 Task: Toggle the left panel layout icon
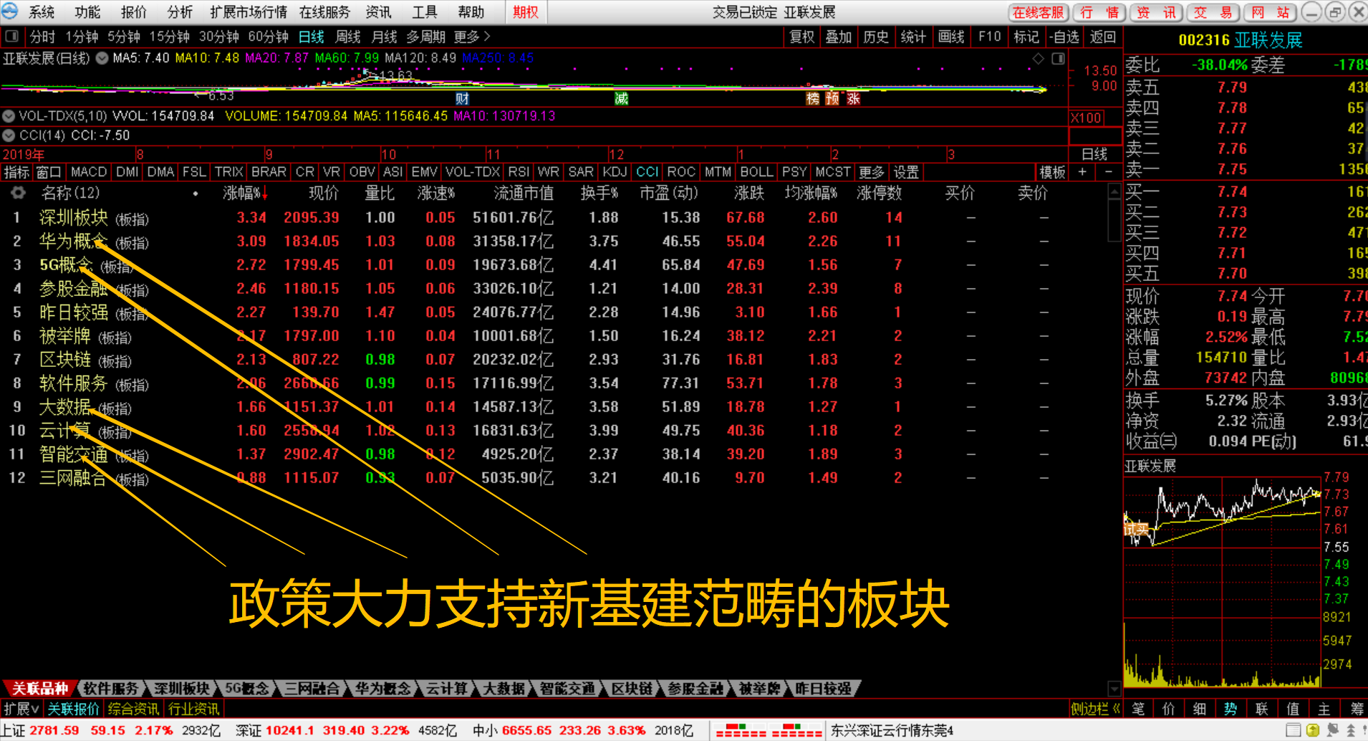(x=11, y=36)
